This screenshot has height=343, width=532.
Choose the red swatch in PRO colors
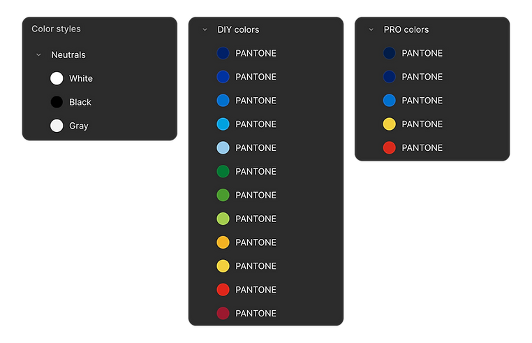coord(389,147)
